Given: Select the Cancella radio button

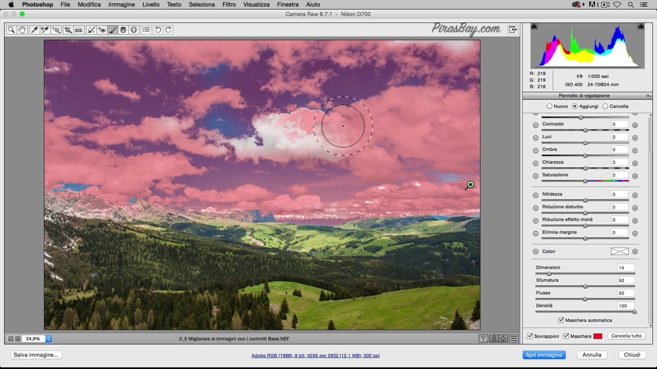Looking at the screenshot, I should 605,106.
